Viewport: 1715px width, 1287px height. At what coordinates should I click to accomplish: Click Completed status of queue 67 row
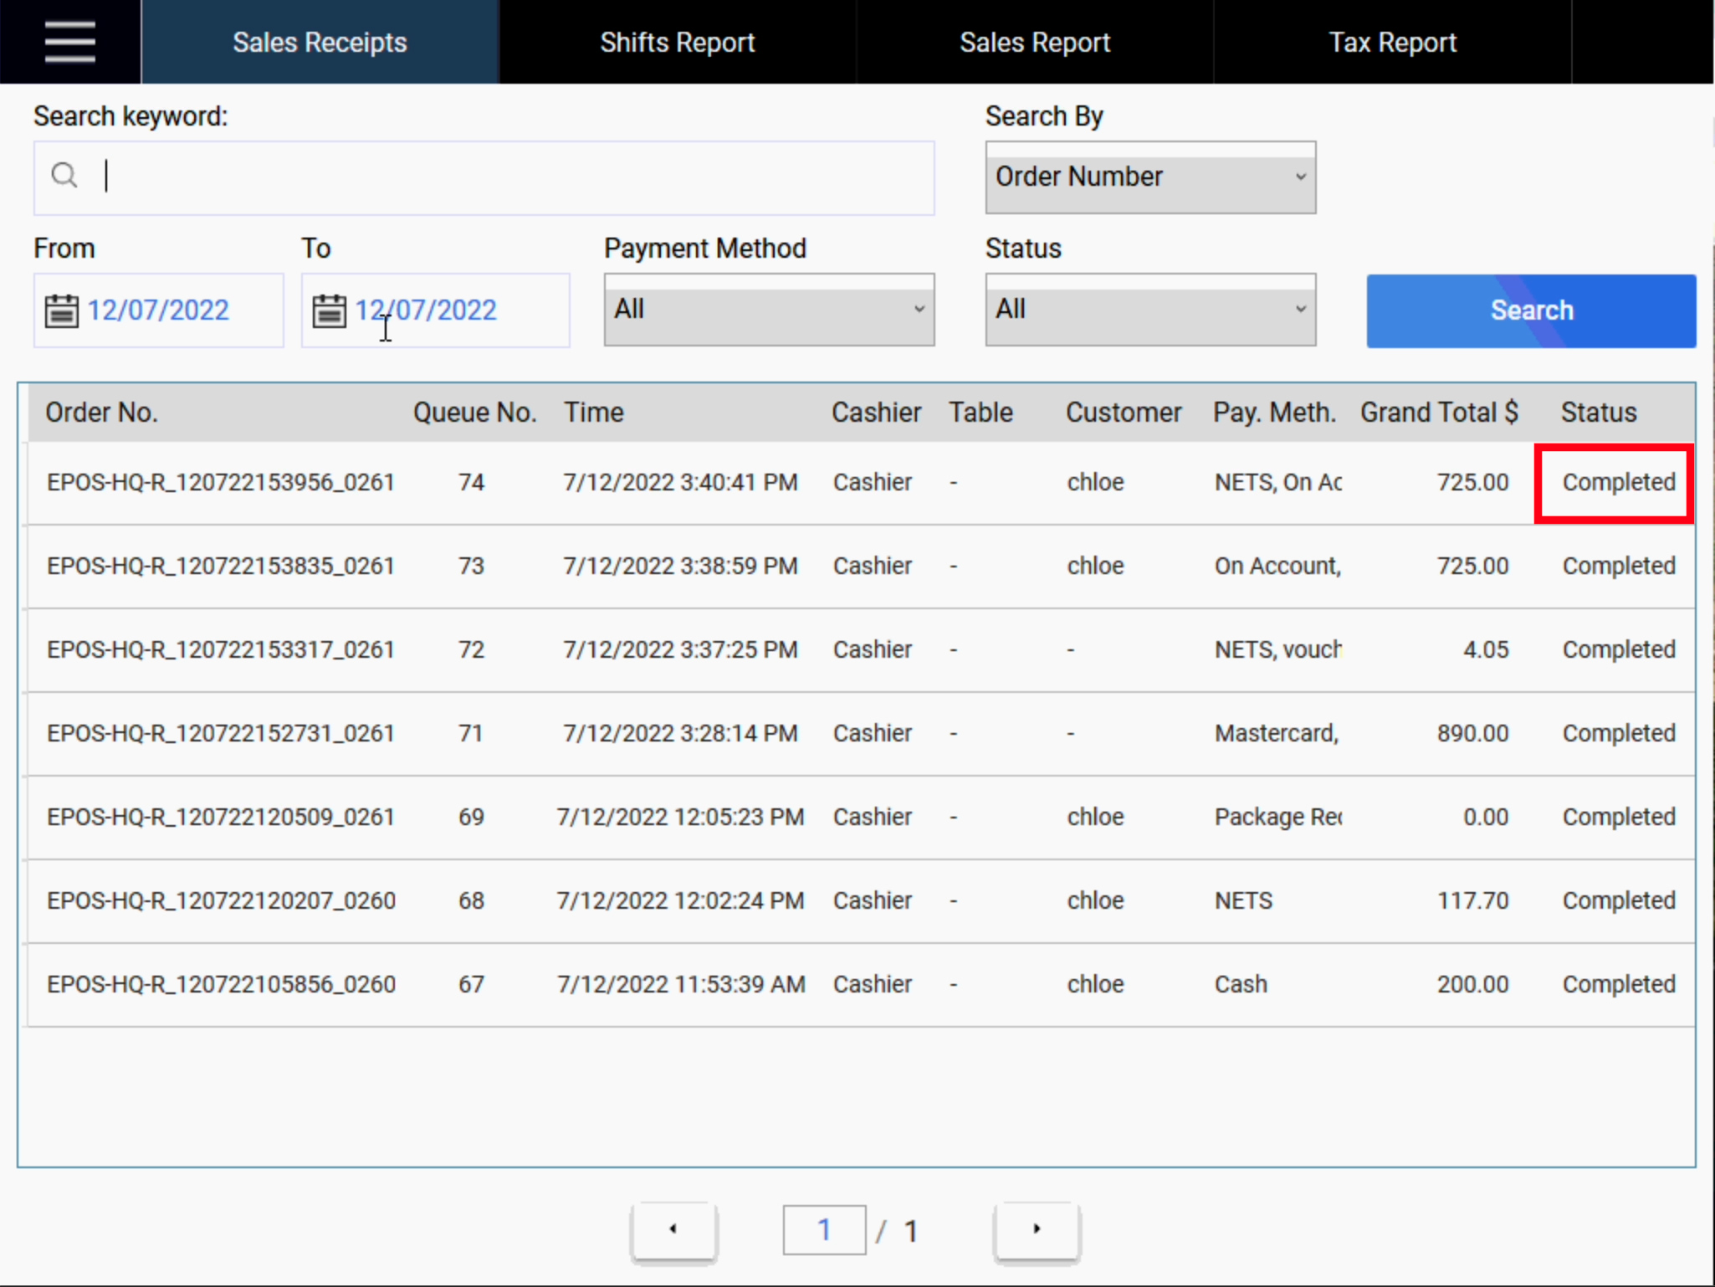point(1619,985)
